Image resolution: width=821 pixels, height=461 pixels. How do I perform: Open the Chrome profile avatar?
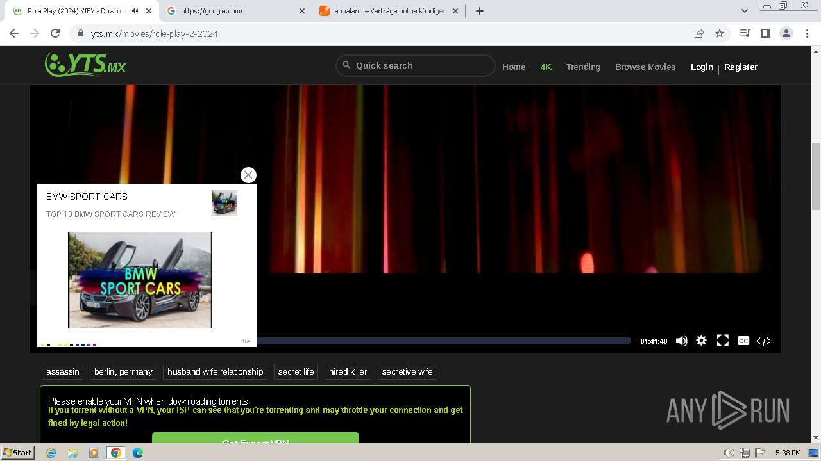coord(786,33)
